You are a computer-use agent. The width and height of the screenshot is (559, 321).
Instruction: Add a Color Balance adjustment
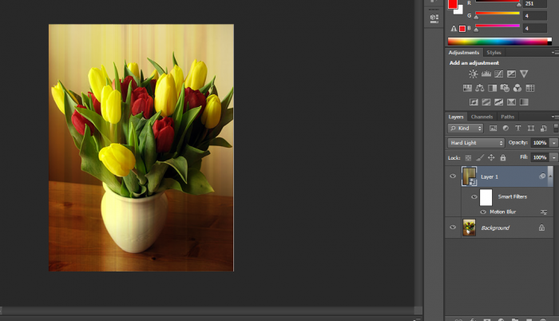479,88
